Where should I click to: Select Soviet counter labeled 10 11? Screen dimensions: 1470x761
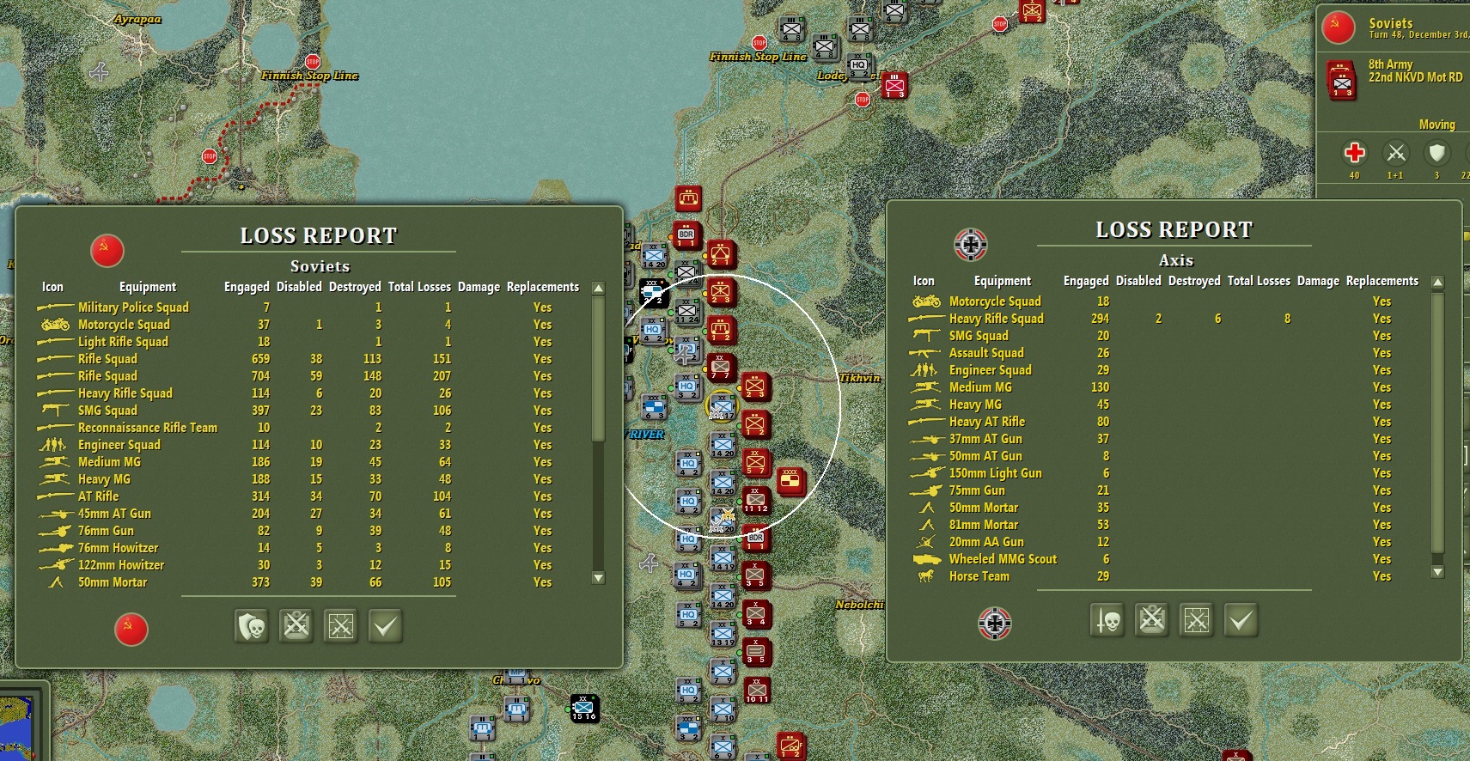pos(757,690)
